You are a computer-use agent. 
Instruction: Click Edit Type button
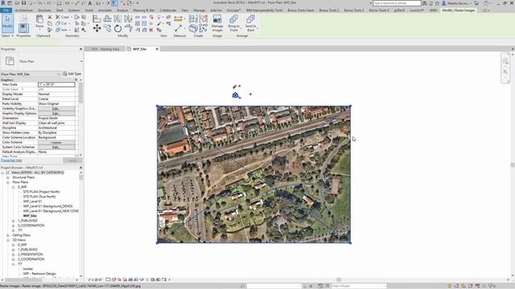(x=72, y=74)
